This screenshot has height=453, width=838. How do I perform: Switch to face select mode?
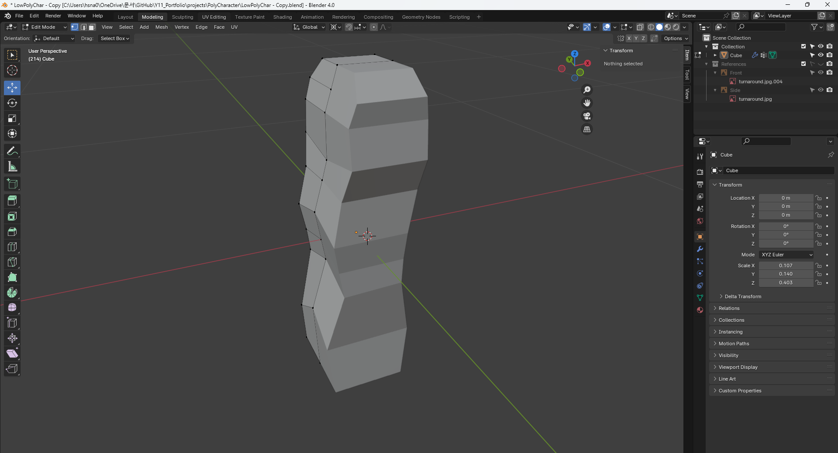click(92, 27)
